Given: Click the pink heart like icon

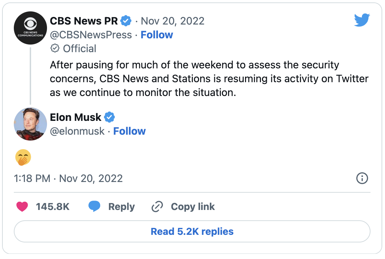Looking at the screenshot, I should click(22, 207).
